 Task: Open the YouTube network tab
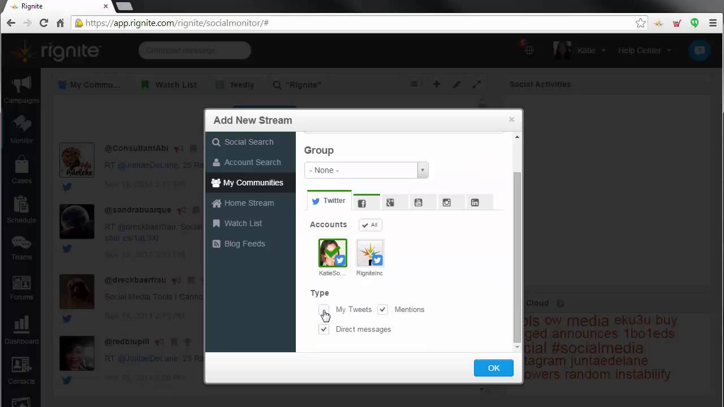[423, 202]
